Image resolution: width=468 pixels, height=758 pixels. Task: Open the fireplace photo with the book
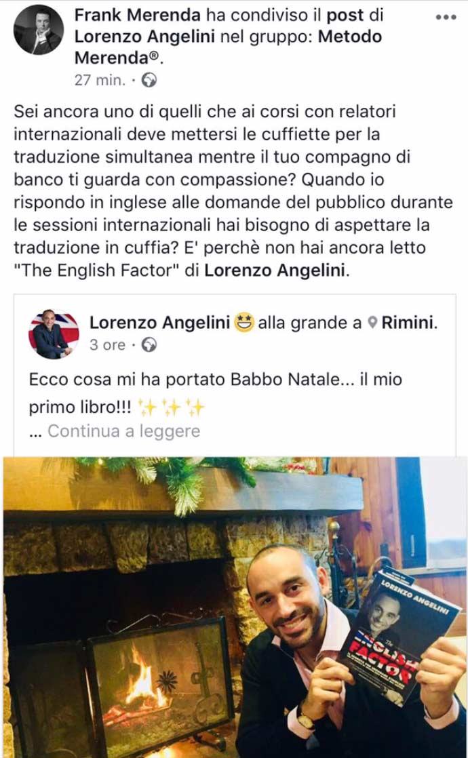pyautogui.click(x=235, y=607)
